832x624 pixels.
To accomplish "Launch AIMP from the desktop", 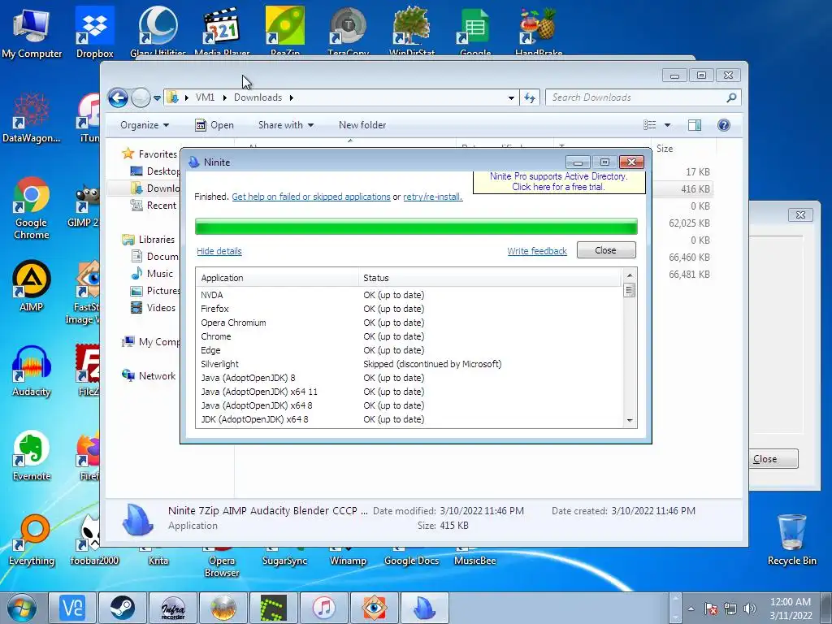I will (x=32, y=287).
